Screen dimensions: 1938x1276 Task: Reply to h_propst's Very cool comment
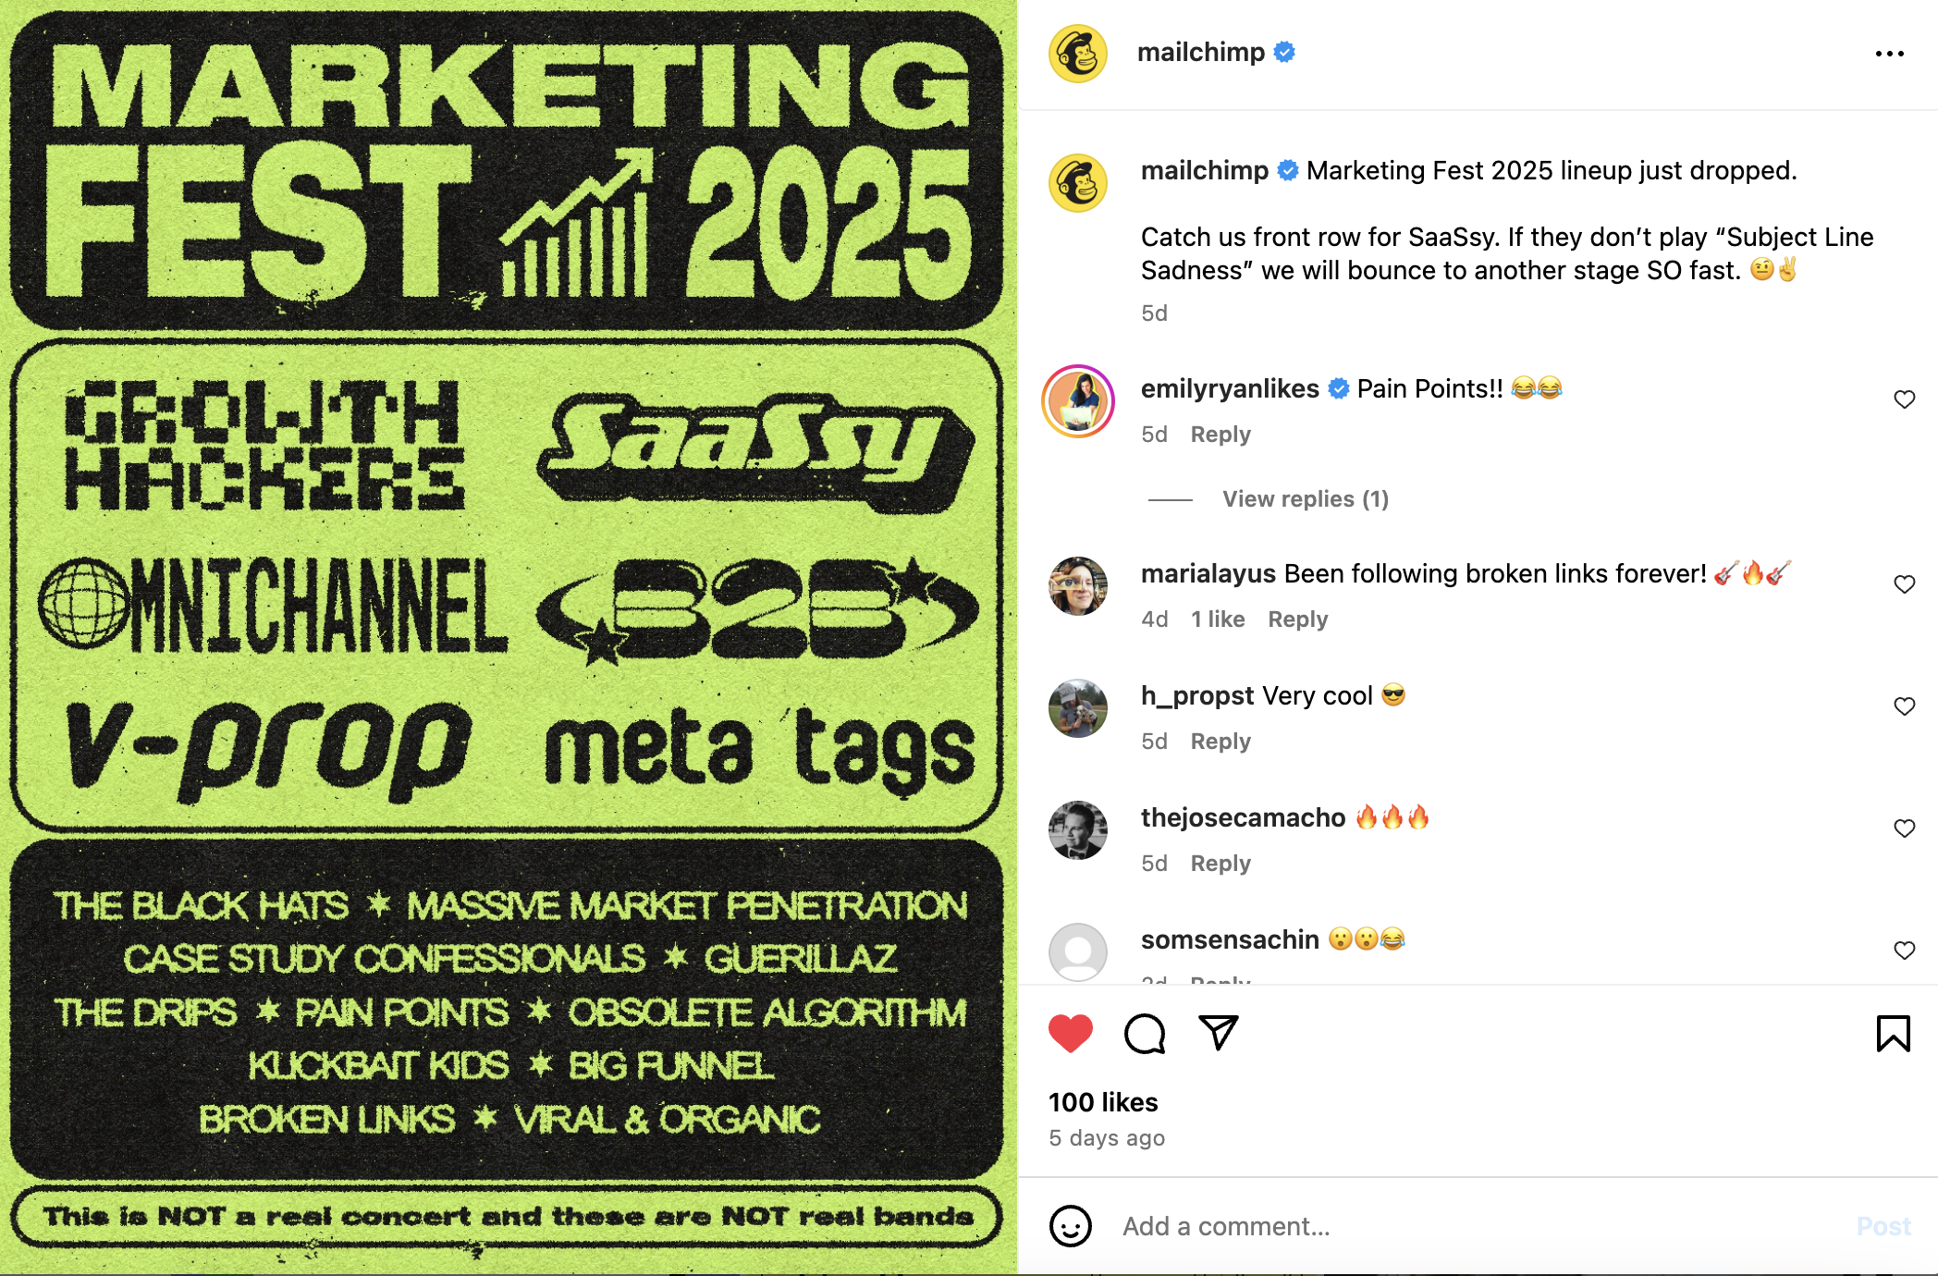click(1220, 742)
